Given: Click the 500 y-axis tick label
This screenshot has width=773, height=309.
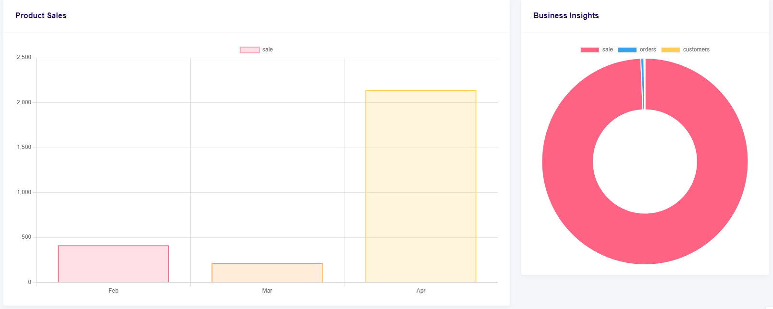Looking at the screenshot, I should 26,237.
